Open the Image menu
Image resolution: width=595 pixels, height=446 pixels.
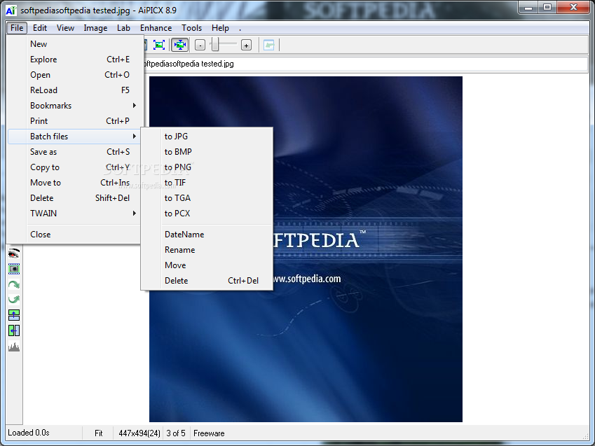tap(95, 28)
